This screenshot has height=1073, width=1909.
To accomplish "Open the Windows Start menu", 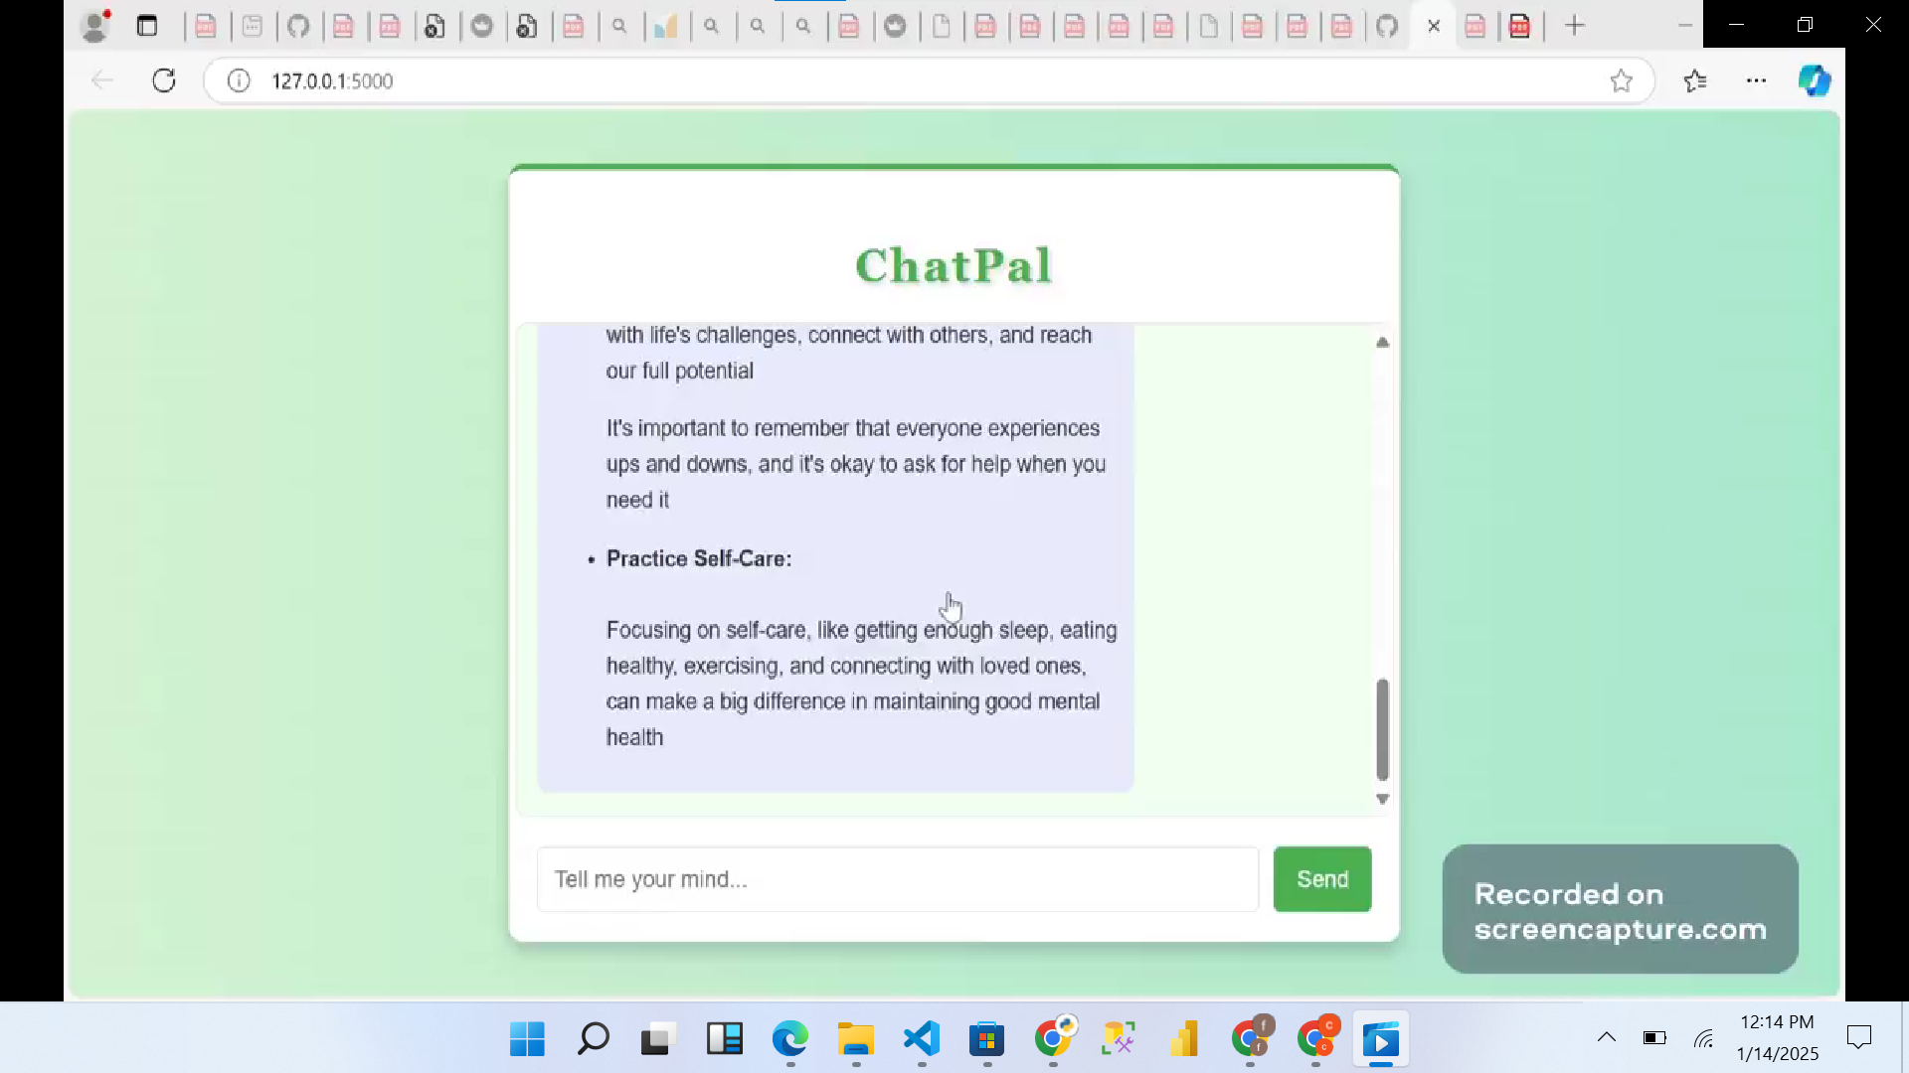I will click(x=527, y=1039).
